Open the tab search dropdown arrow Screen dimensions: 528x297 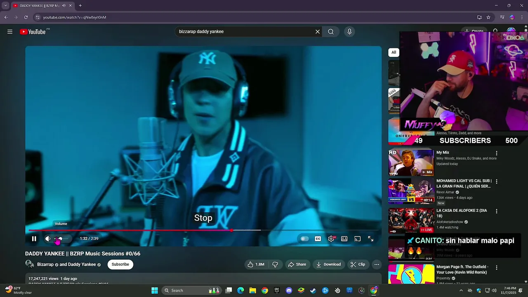5,6
